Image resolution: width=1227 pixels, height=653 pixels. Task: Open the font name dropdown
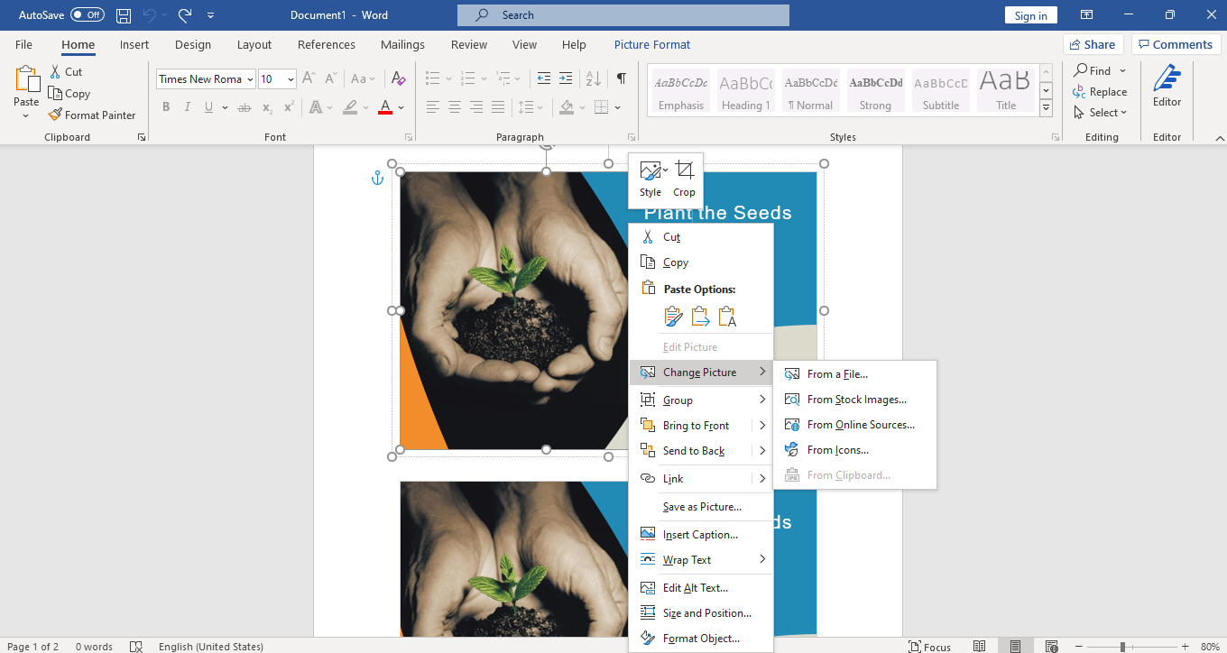point(250,79)
